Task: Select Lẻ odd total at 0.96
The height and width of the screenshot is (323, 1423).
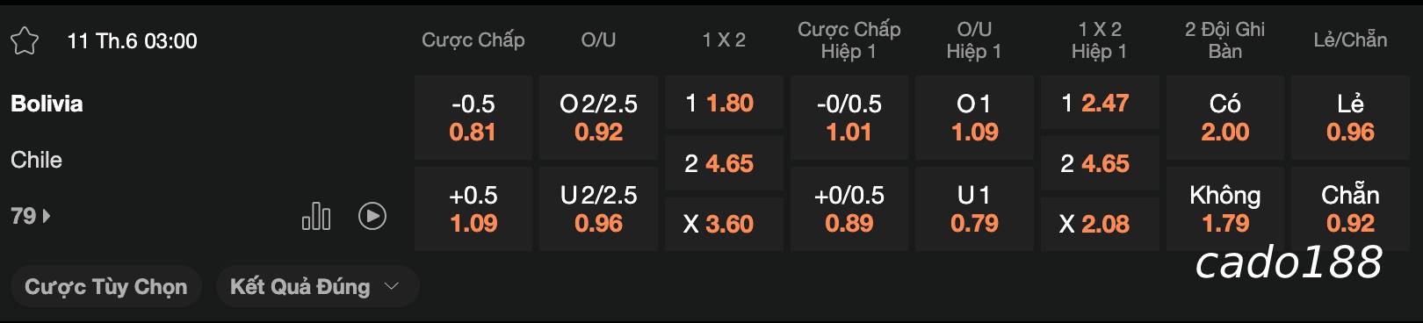Action: [1350, 118]
